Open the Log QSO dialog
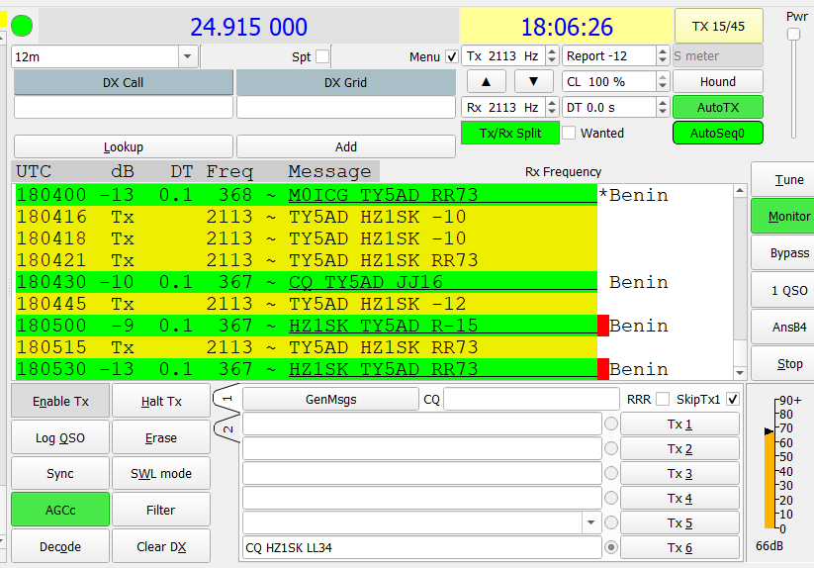This screenshot has width=814, height=568. [60, 437]
